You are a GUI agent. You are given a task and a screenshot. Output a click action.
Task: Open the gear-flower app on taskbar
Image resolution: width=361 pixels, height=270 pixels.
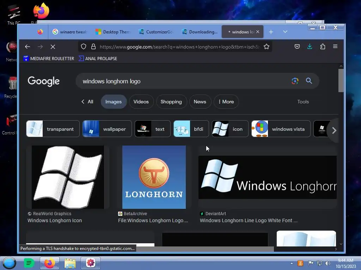[91, 263]
